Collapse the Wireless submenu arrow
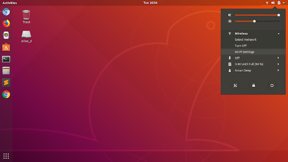The image size is (288, 162). [x=279, y=34]
